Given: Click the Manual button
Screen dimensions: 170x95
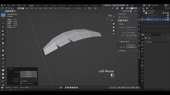Looking at the screenshot, I should point(121,5).
